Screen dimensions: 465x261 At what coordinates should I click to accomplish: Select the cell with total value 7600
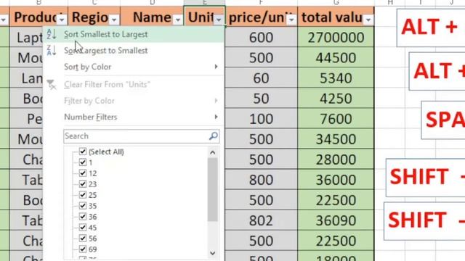tap(336, 119)
